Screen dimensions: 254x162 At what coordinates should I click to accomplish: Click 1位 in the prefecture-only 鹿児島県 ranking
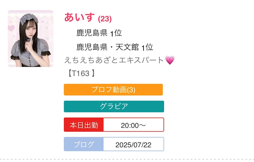pyautogui.click(x=116, y=33)
